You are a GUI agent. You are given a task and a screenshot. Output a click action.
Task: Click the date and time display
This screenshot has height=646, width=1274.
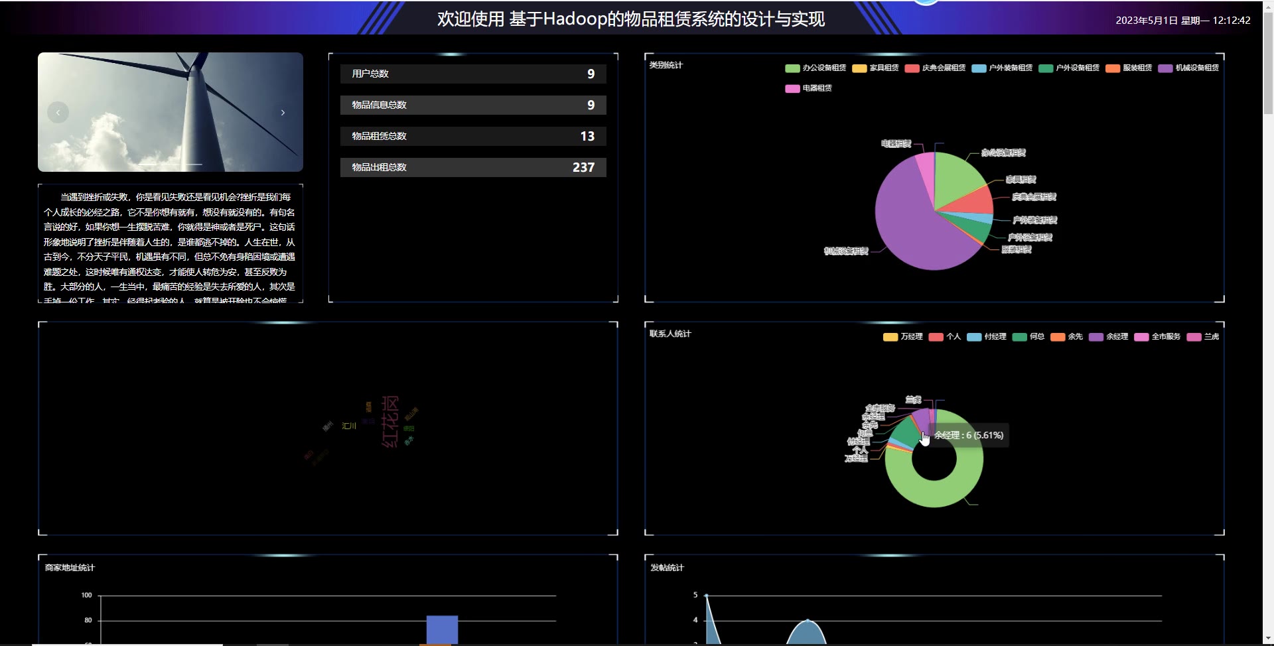[x=1182, y=21]
